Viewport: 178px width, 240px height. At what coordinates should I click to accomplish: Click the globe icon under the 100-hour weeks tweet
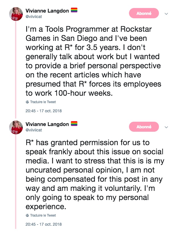27,102
